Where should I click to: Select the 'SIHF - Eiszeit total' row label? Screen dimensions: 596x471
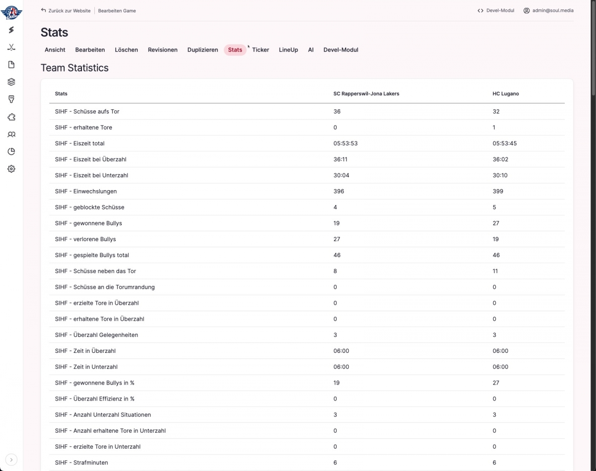pyautogui.click(x=79, y=143)
